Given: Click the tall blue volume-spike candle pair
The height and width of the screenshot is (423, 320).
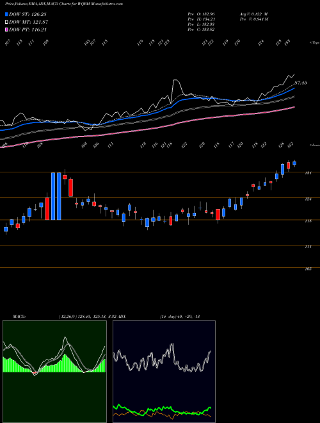Looking at the screenshot, I should click(56, 196).
